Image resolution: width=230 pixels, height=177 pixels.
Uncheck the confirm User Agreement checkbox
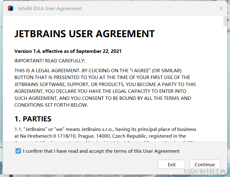18,151
